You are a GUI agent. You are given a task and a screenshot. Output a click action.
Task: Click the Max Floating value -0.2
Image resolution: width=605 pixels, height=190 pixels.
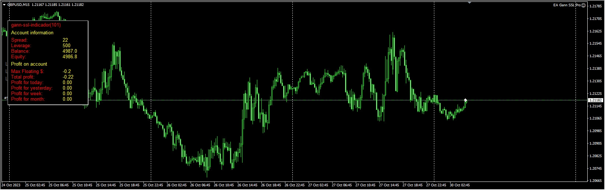click(x=67, y=71)
